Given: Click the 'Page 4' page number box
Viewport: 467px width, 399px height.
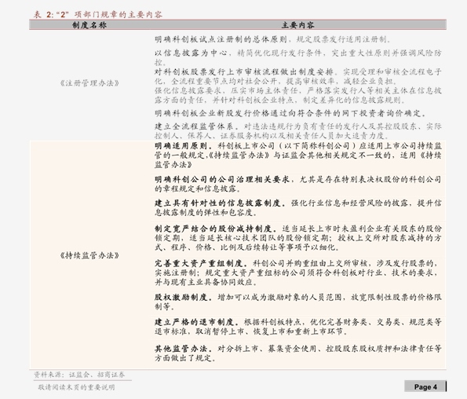Looking at the screenshot, I should click(425, 386).
